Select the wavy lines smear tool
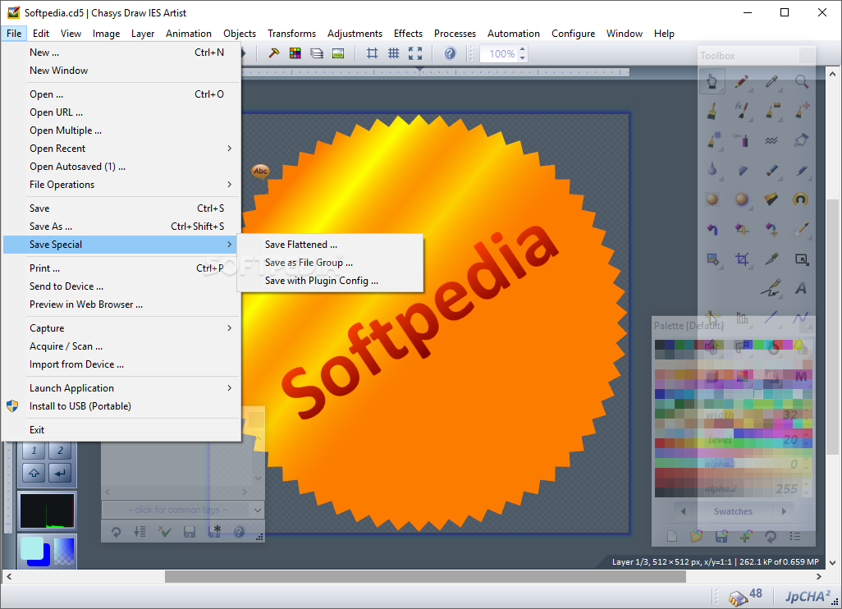 pos(771,140)
